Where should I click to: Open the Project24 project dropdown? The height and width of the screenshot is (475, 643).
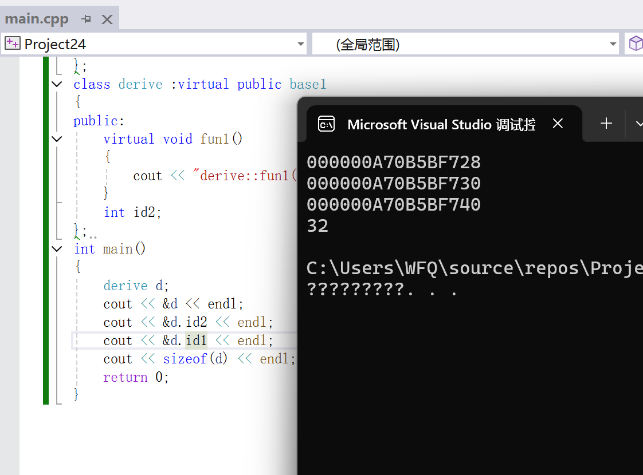tap(301, 44)
